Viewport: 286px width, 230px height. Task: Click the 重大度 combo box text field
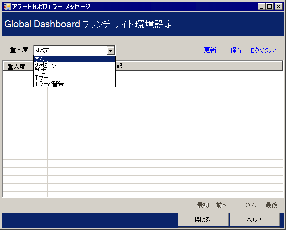(70, 50)
